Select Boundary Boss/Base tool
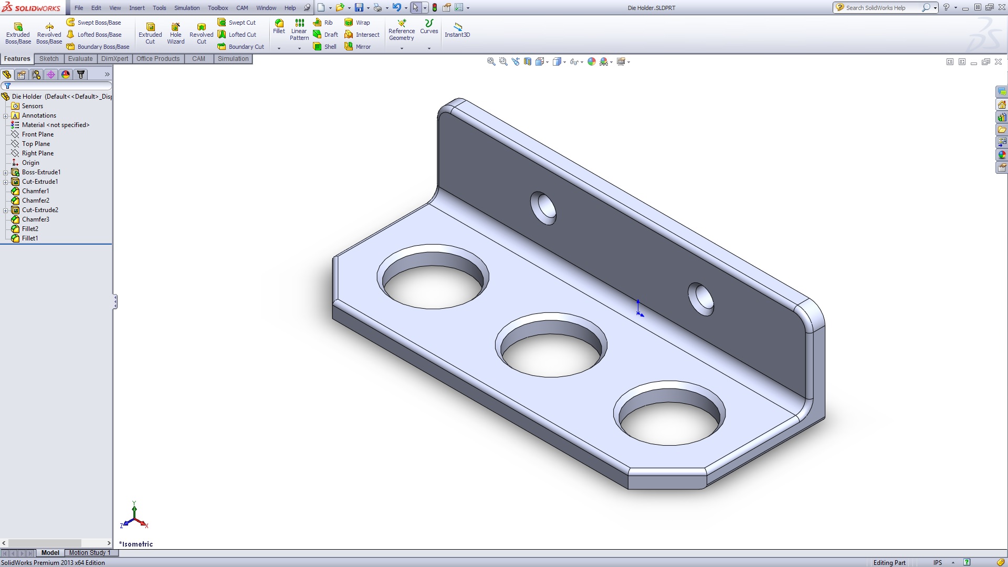The height and width of the screenshot is (567, 1008). (98, 47)
